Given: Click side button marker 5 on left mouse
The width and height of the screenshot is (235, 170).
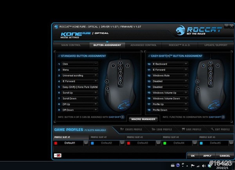Looking at the screenshot, I should (108, 88).
